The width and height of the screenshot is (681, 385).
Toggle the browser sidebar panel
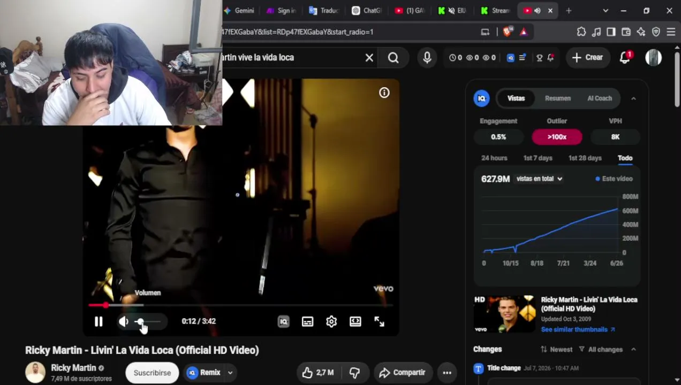tap(611, 32)
